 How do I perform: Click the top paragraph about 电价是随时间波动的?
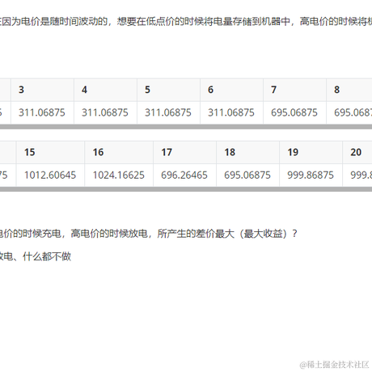[x=186, y=22]
